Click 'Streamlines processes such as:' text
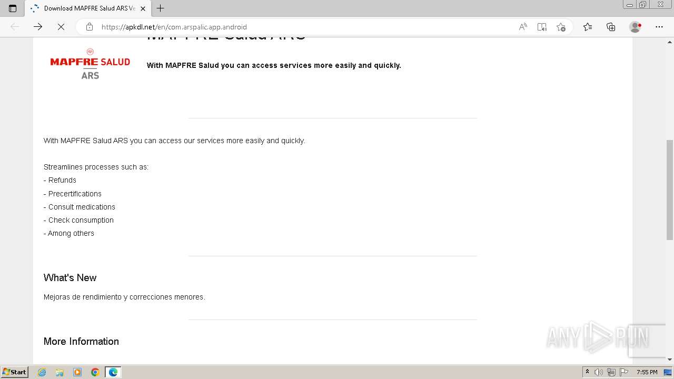The image size is (674, 379). (x=96, y=167)
